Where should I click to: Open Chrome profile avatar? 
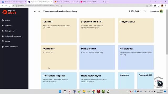pyautogui.click(x=162, y=6)
